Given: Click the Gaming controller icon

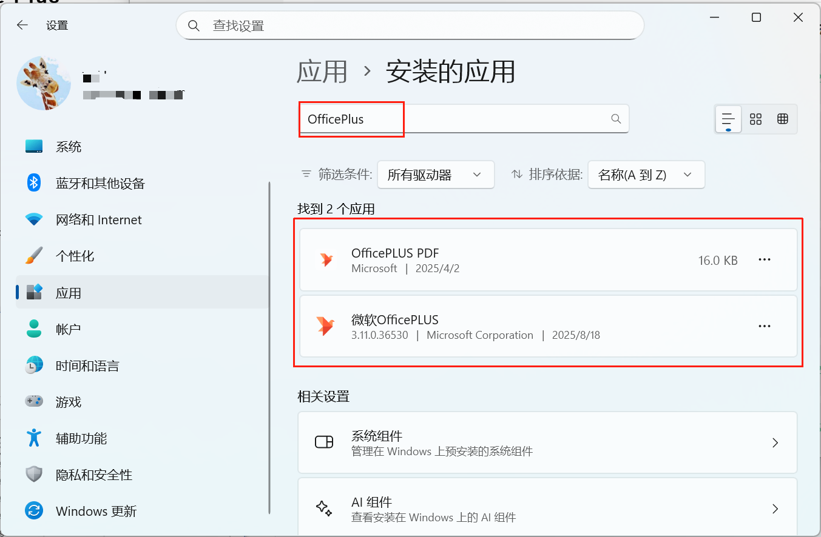Looking at the screenshot, I should point(34,401).
